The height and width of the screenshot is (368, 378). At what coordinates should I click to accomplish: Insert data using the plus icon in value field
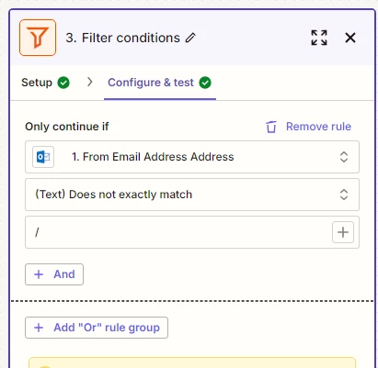point(343,232)
